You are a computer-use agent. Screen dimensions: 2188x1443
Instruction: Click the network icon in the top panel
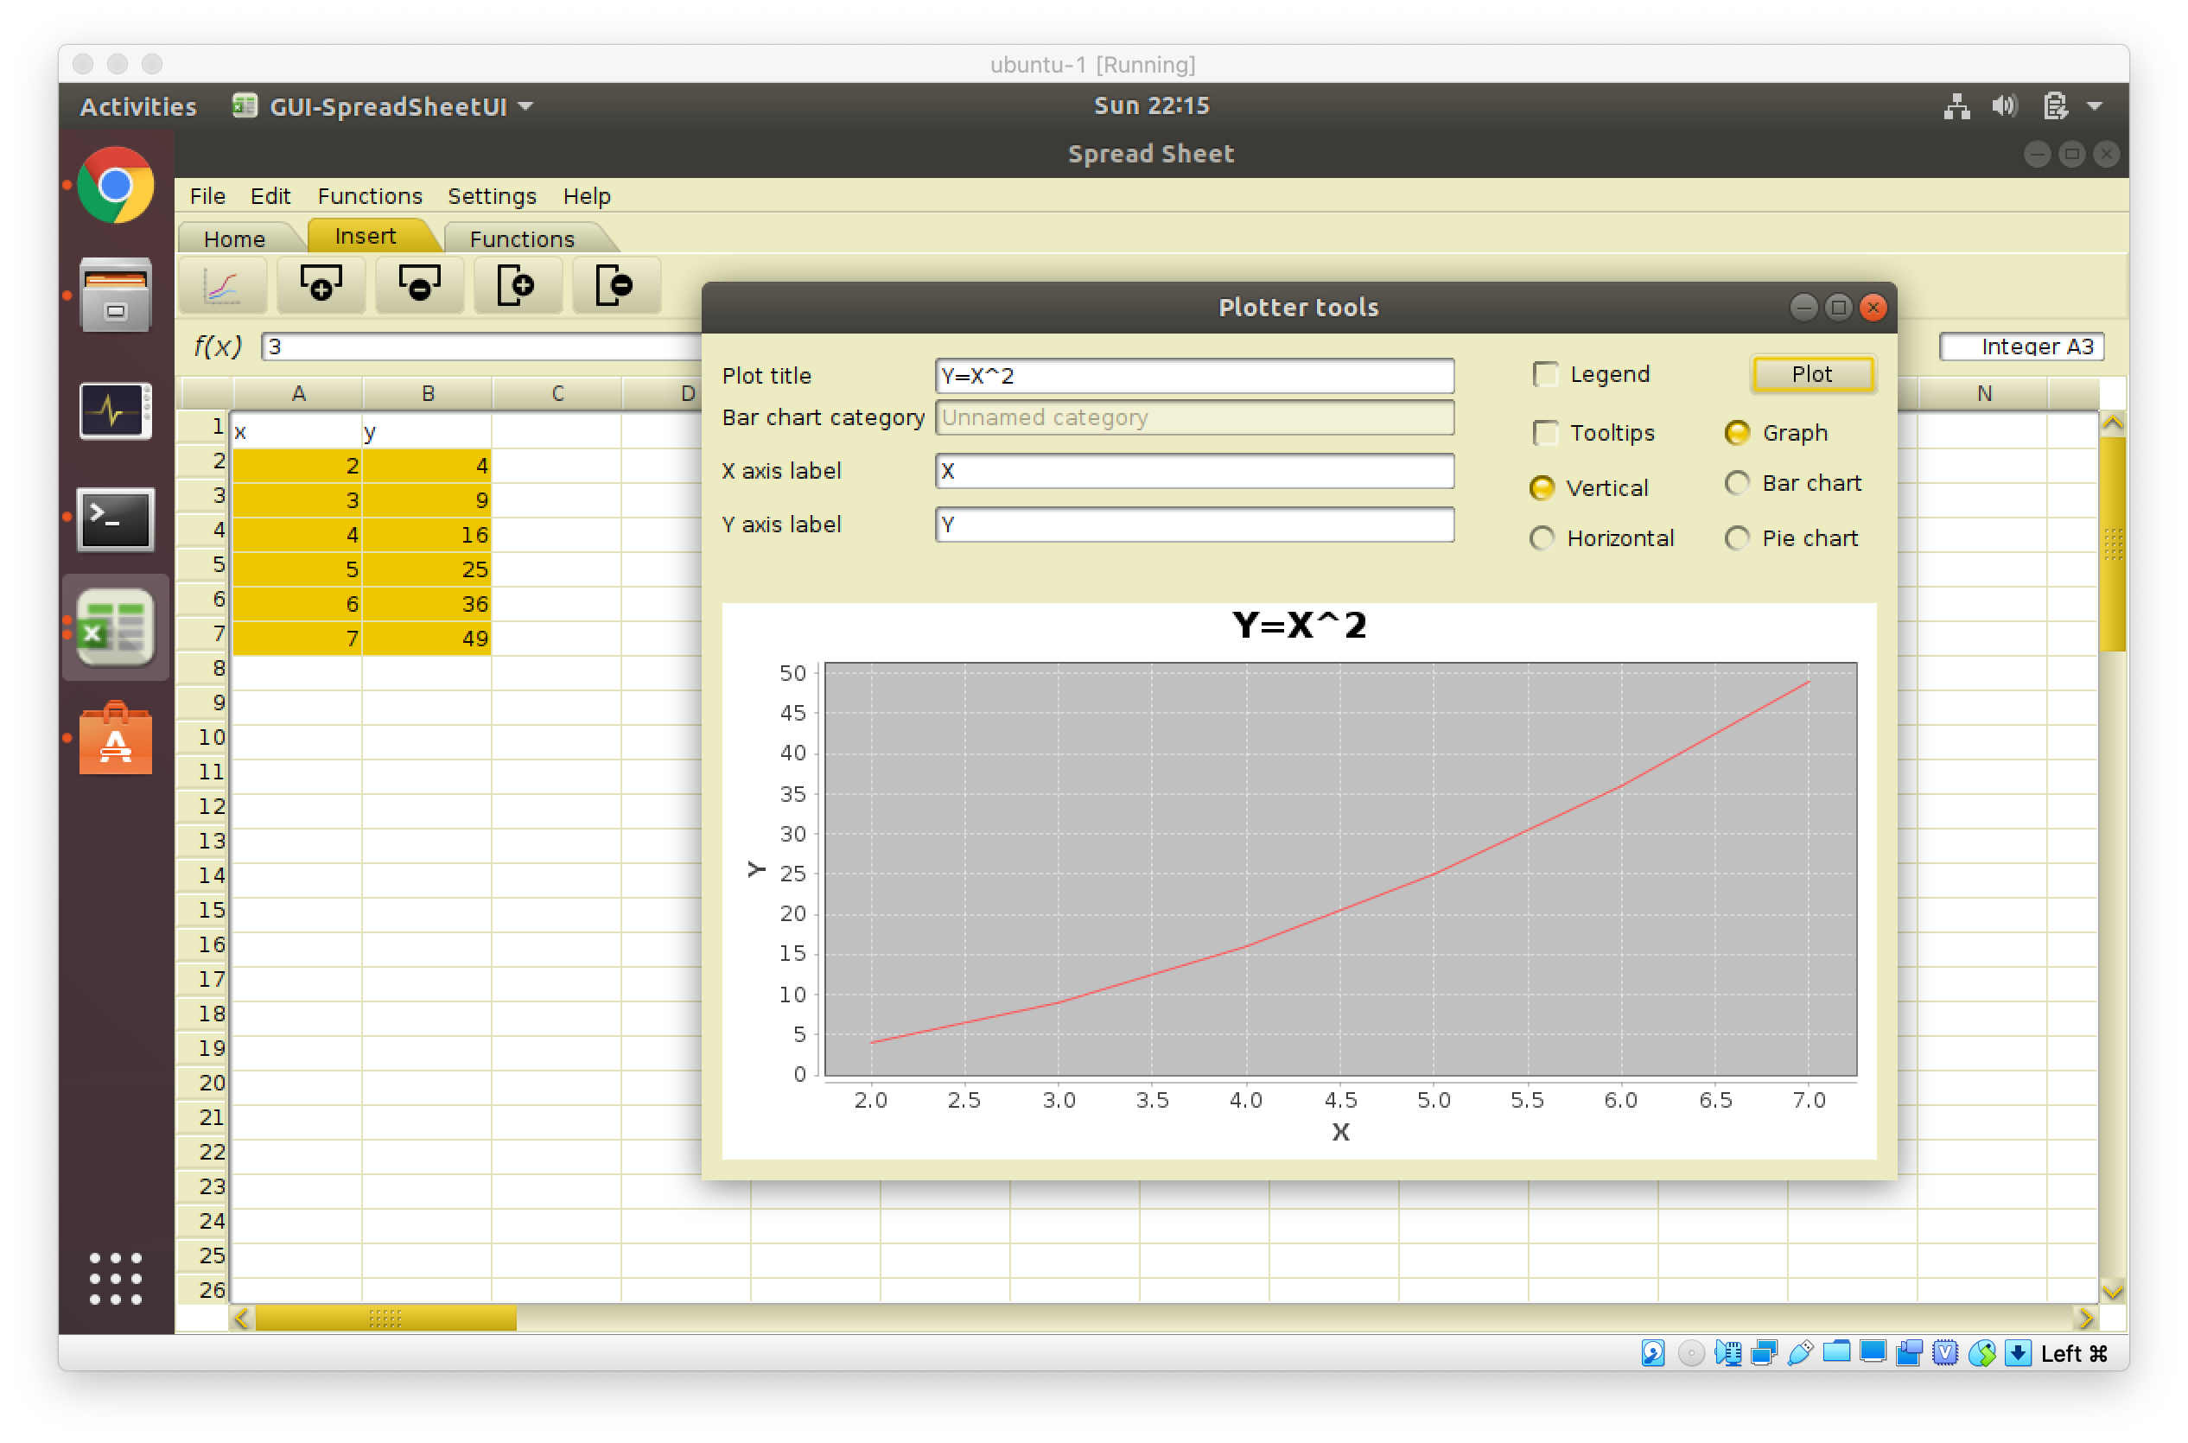click(x=1956, y=105)
